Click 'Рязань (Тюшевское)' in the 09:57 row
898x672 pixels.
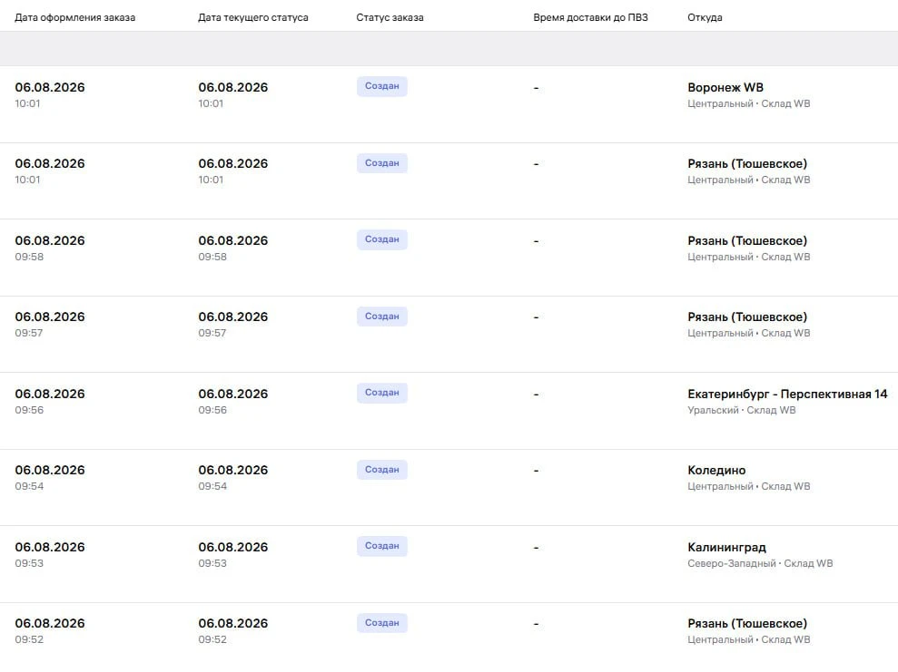tap(747, 317)
